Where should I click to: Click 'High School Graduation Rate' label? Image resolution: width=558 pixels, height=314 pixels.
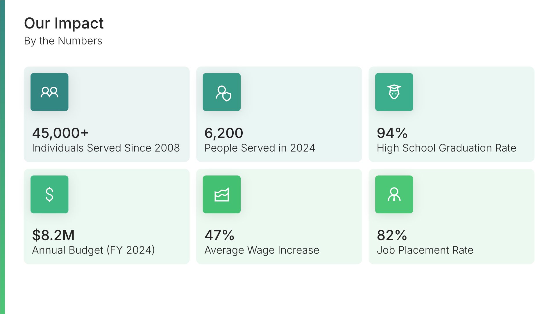(x=446, y=148)
